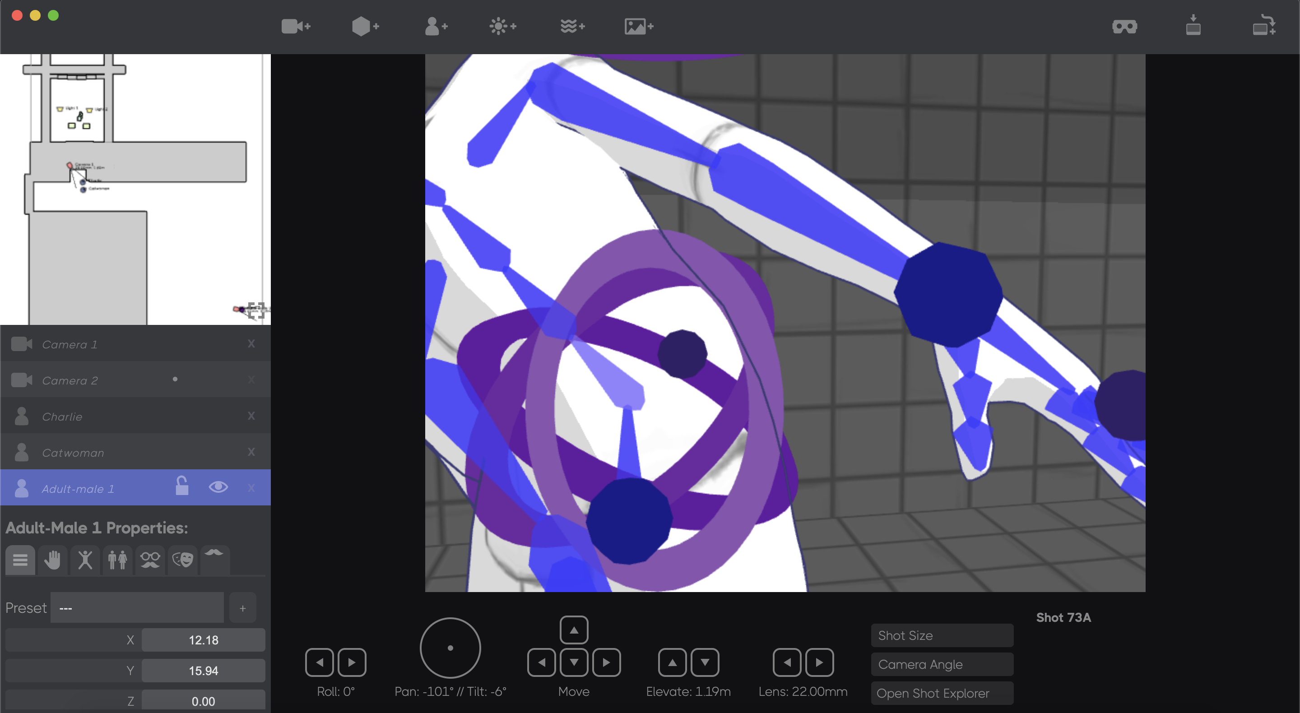
Task: Add a new character from toolbar
Action: pos(436,26)
